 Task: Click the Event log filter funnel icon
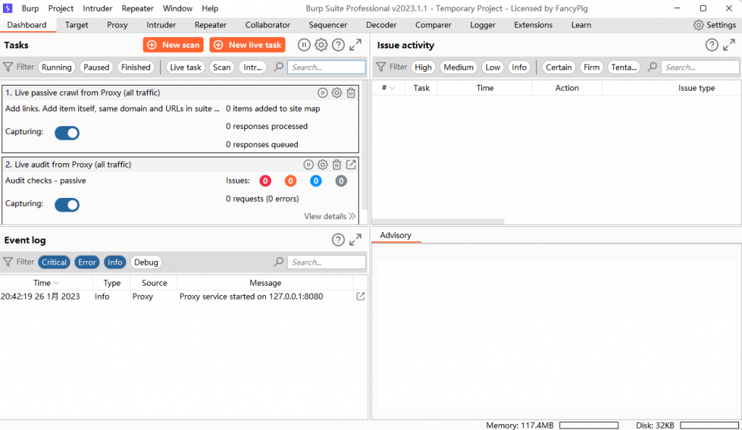point(8,262)
